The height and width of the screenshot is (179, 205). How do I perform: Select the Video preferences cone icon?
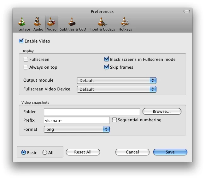click(x=51, y=22)
